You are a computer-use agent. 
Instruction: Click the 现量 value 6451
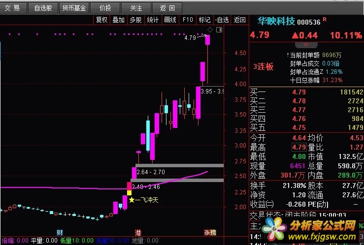tap(298, 166)
